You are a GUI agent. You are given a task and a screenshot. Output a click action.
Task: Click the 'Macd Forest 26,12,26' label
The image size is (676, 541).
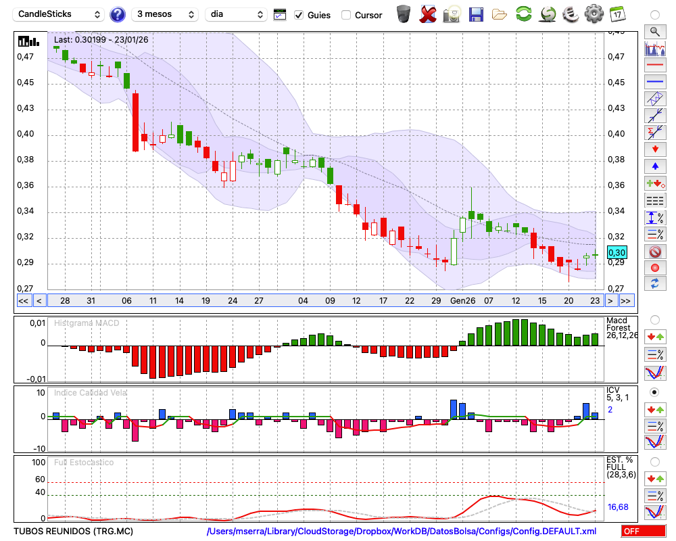point(621,328)
